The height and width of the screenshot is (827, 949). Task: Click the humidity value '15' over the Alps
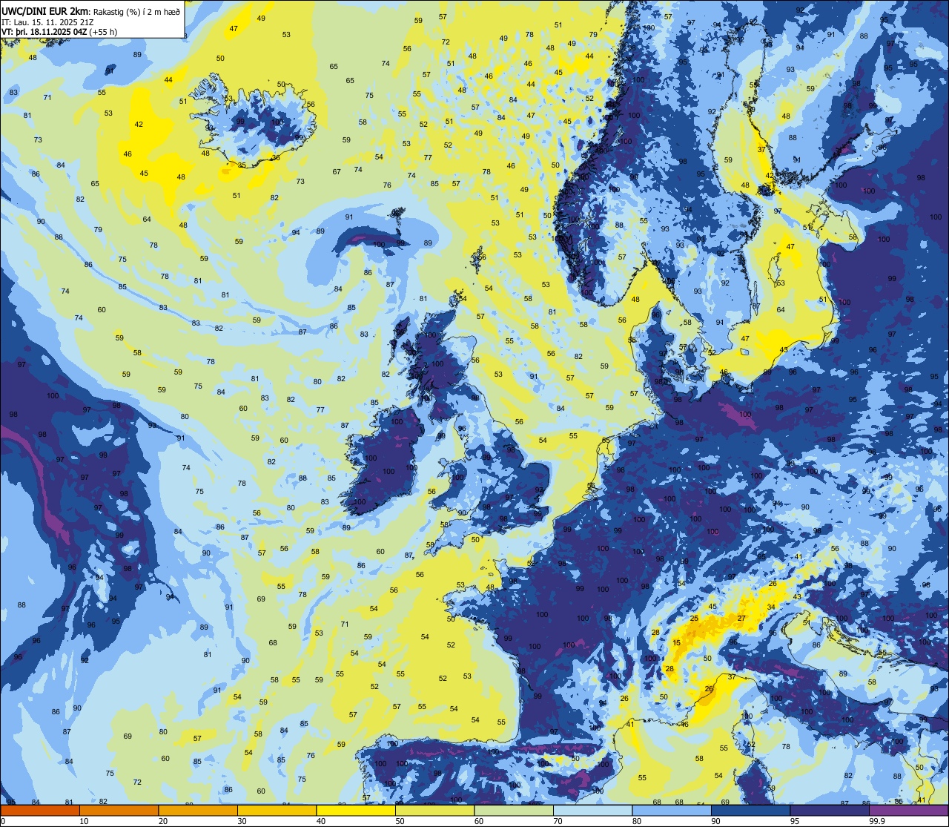(x=677, y=643)
